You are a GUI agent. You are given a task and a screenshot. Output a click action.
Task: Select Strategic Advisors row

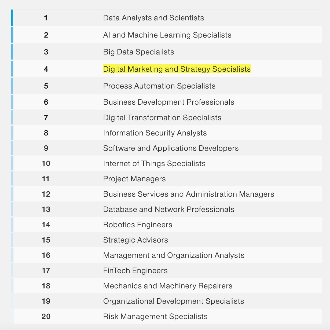168,240
